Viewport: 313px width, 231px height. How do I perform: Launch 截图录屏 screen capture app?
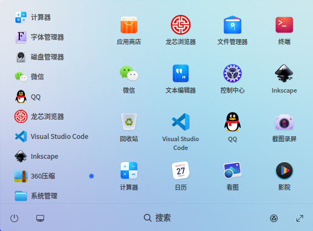coord(284,122)
